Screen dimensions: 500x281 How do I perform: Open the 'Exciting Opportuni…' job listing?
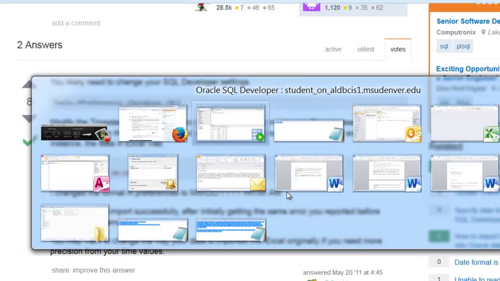[x=468, y=69]
